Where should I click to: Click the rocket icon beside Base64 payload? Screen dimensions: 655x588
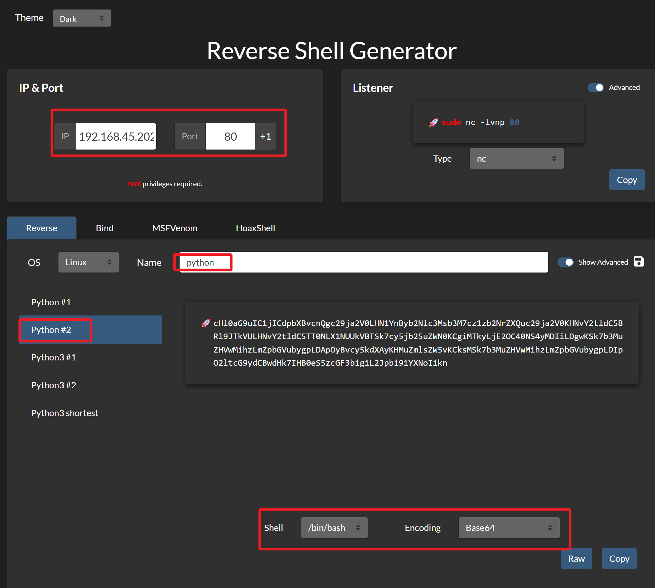206,323
